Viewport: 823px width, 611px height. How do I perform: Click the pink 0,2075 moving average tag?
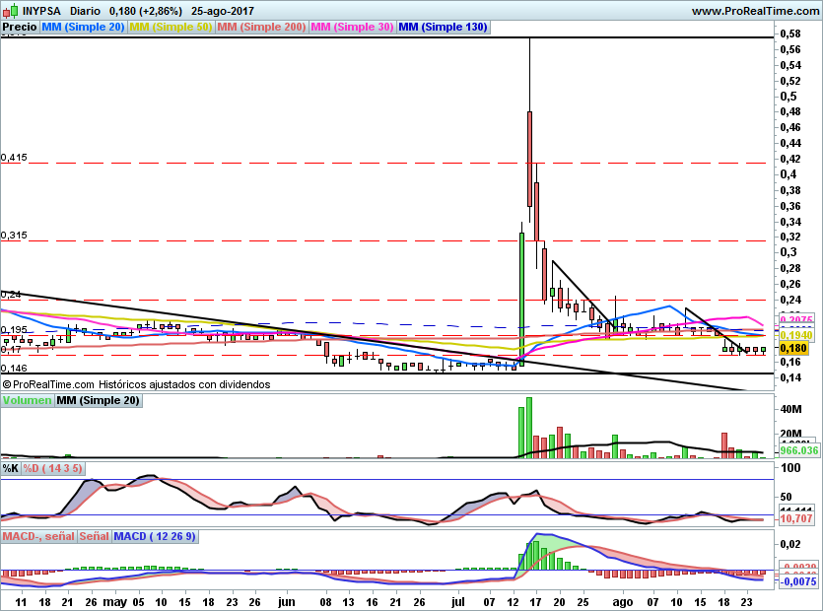(x=794, y=320)
